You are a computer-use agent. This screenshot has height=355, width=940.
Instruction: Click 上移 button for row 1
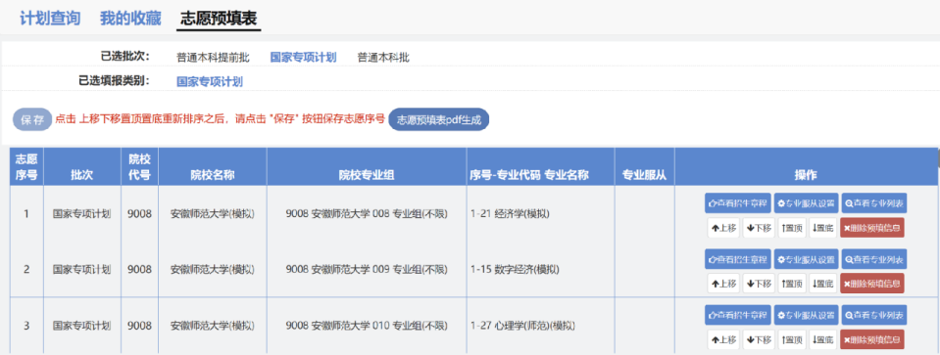coord(723,228)
